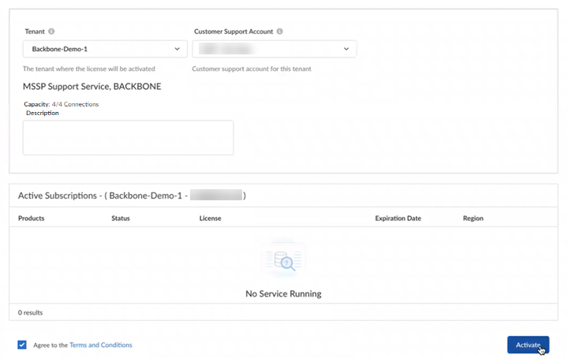Open the Tenant dropdown showing Backbone-Demo-1
Image resolution: width=568 pixels, height=358 pixels.
coord(105,49)
